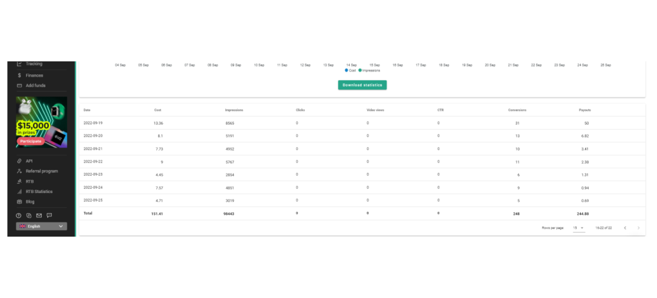Click the conversions value 13
This screenshot has width=657, height=298.
pyautogui.click(x=517, y=136)
